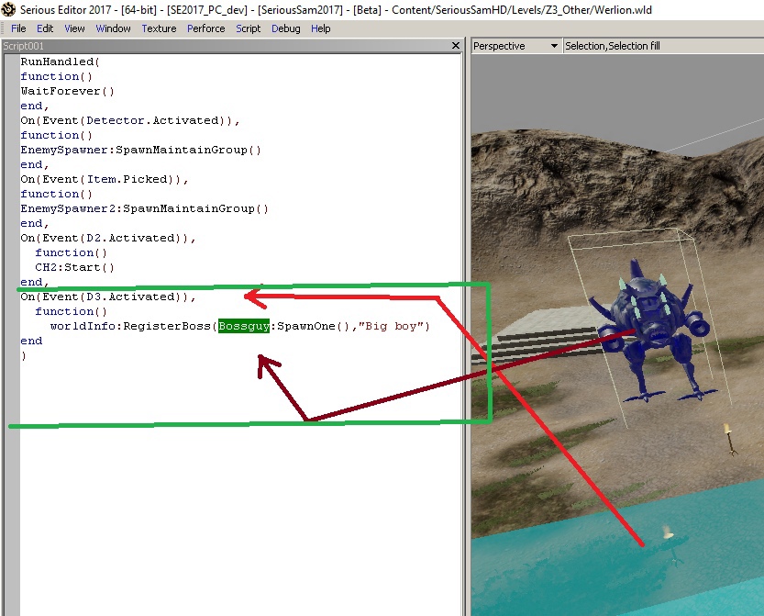The image size is (764, 616).
Task: Click the highlighted Bossguy word in script
Action: 244,326
